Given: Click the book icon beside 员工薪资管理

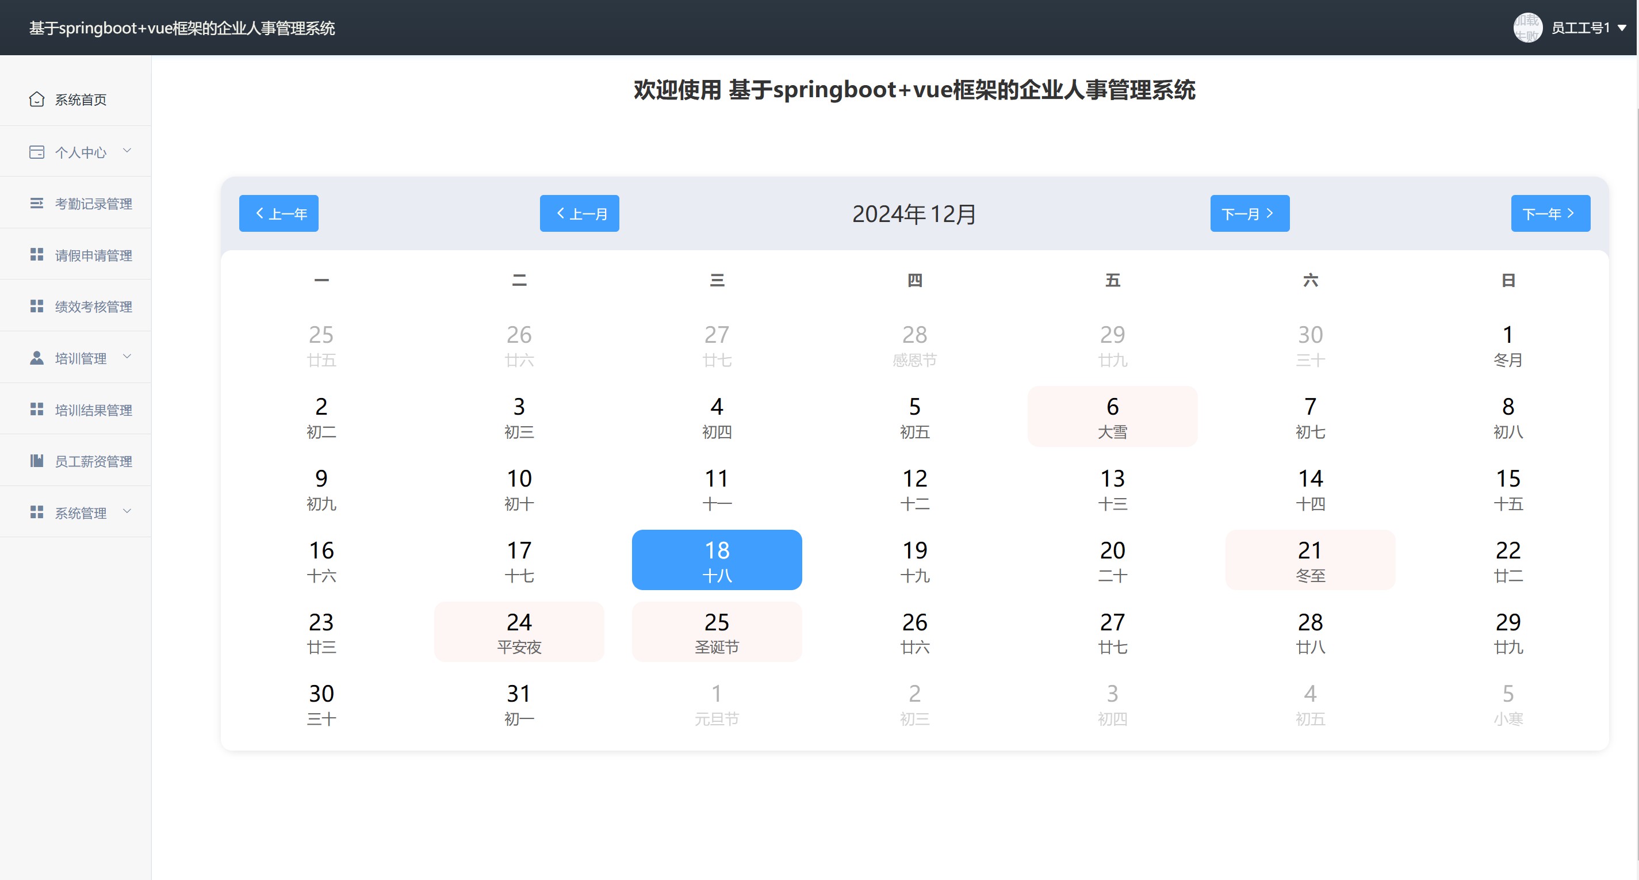Looking at the screenshot, I should click(37, 461).
